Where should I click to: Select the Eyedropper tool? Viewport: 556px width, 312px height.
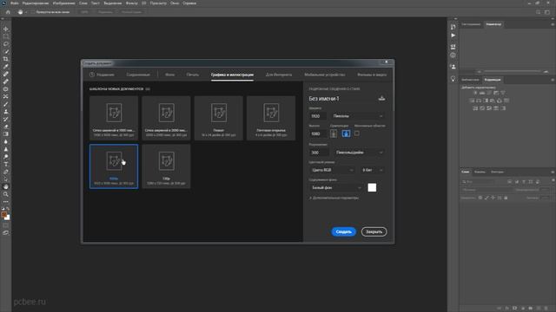6,67
